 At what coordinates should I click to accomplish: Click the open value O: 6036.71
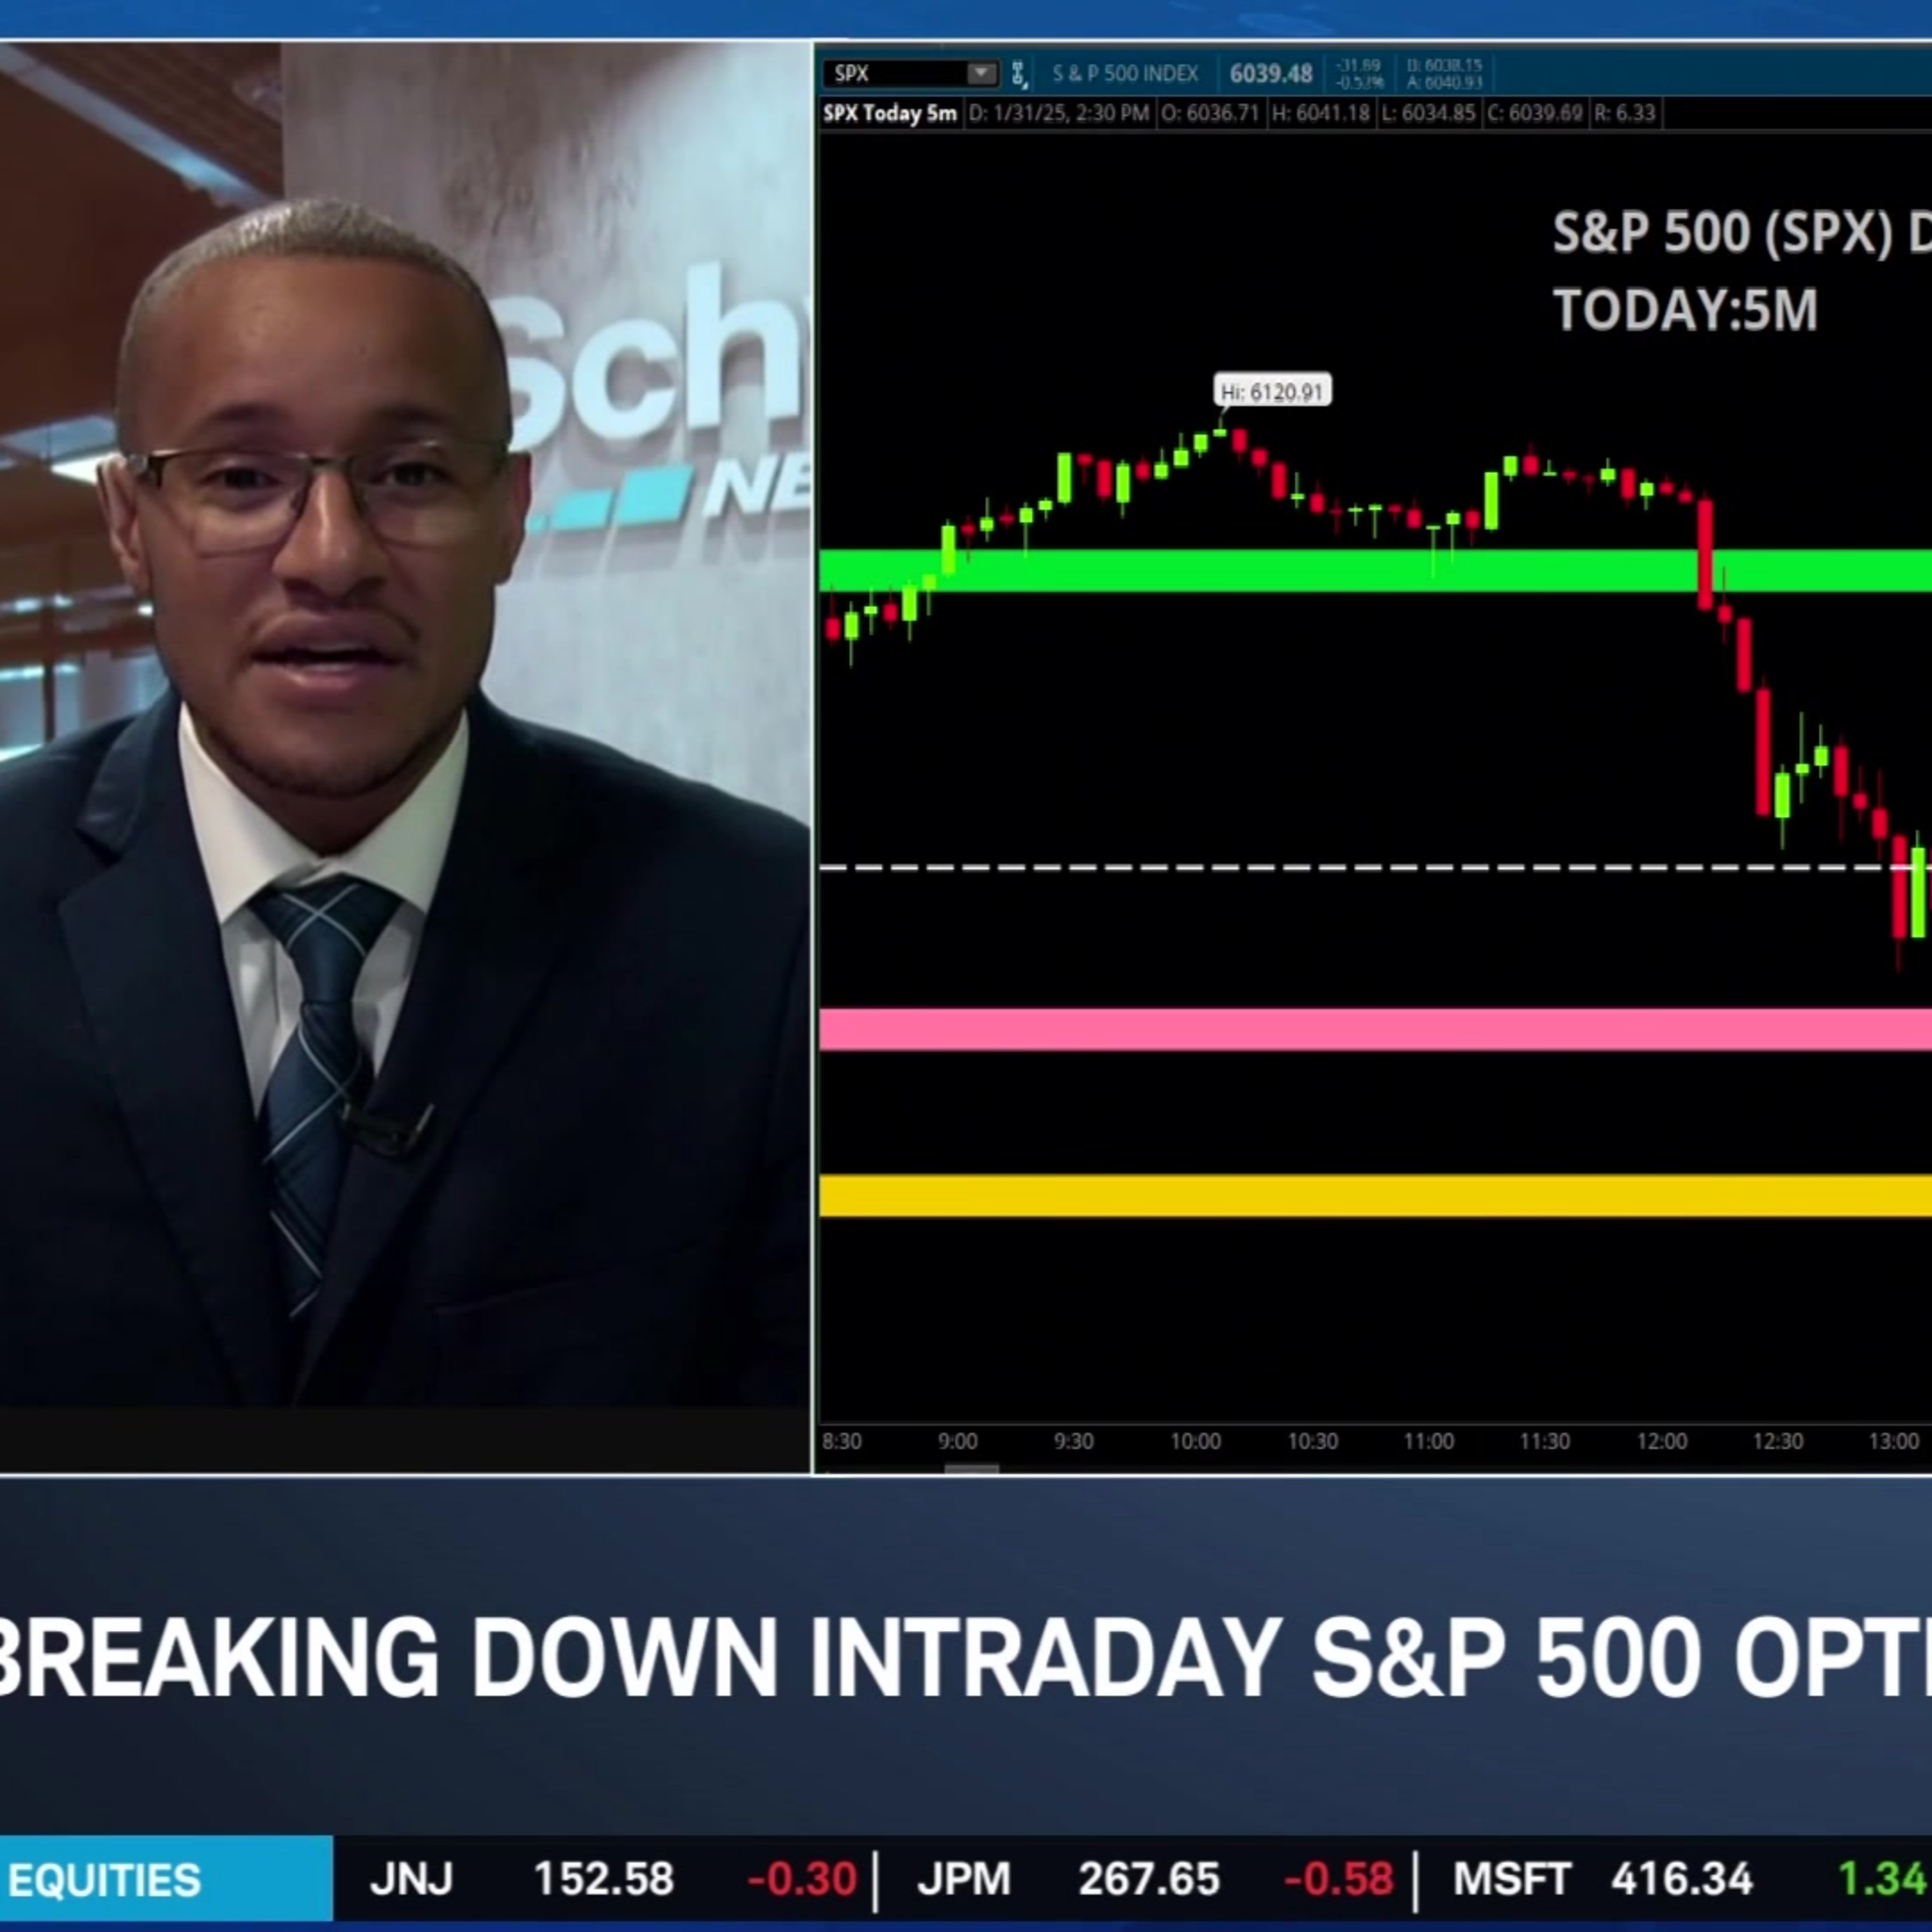point(1210,113)
